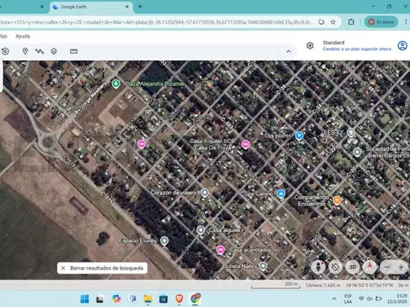The height and width of the screenshot is (307, 410).
Task: Click the Julieta Nails place marker
Action: click(x=263, y=266)
